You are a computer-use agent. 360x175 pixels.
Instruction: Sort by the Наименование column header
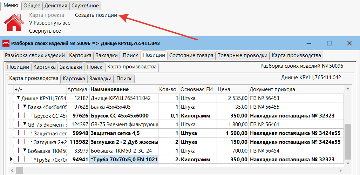[109, 89]
